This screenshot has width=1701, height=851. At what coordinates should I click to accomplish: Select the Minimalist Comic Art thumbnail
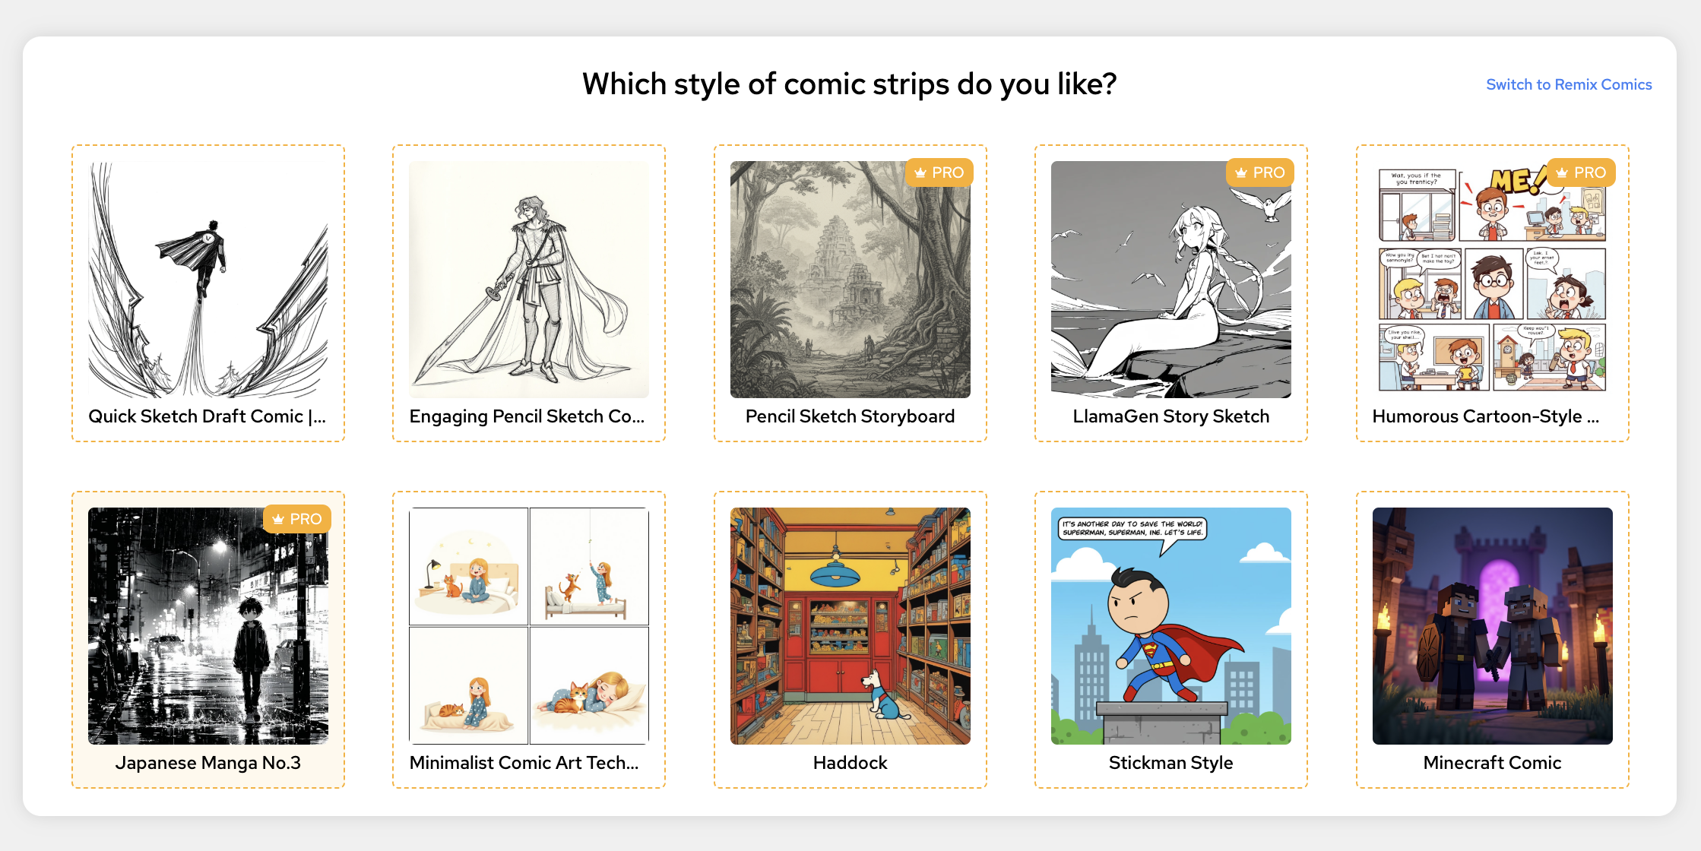point(529,625)
